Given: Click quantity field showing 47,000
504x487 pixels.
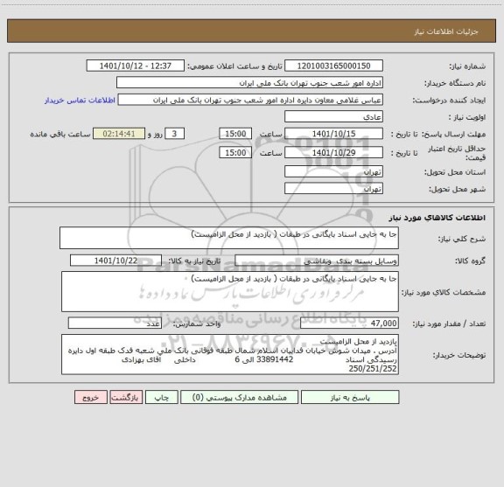Looking at the screenshot, I should [349, 324].
